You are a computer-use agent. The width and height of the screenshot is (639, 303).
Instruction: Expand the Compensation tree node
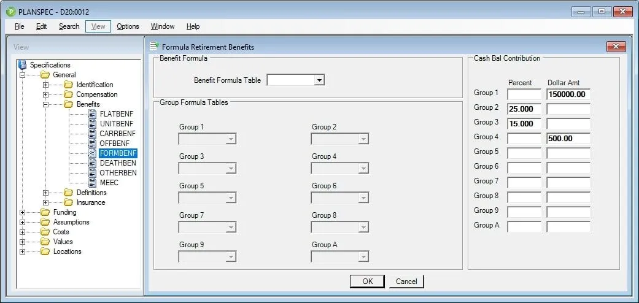pyautogui.click(x=45, y=94)
